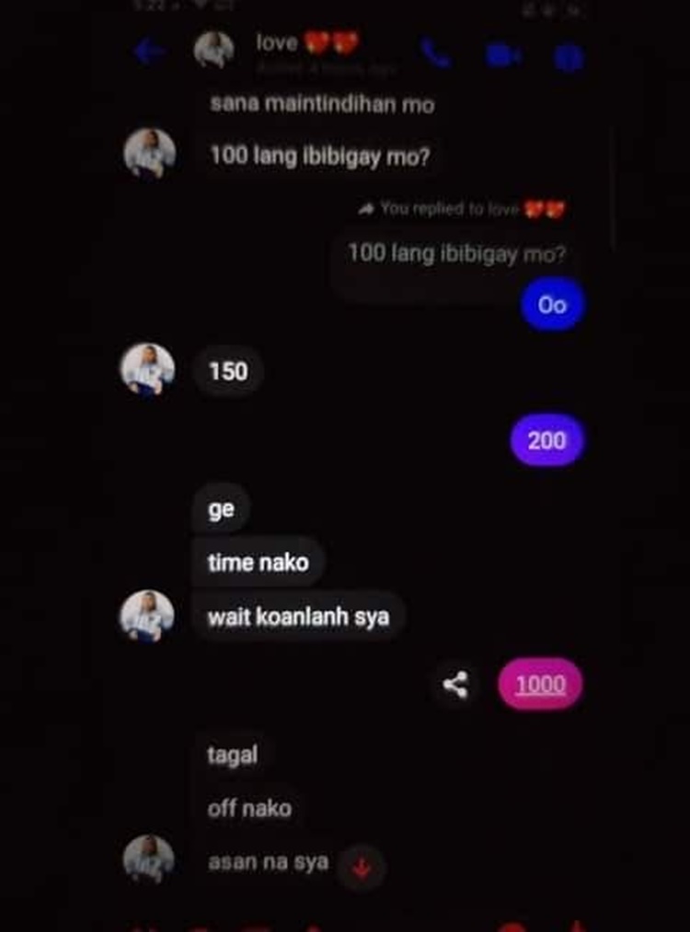The width and height of the screenshot is (690, 932).
Task: Click the share icon beside the 1000 message
Action: [455, 685]
